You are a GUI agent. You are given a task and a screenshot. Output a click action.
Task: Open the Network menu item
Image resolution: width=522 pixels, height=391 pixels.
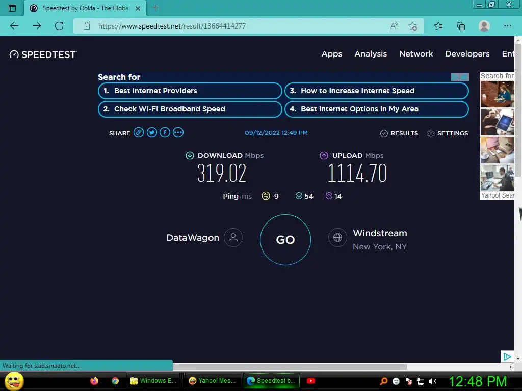416,54
